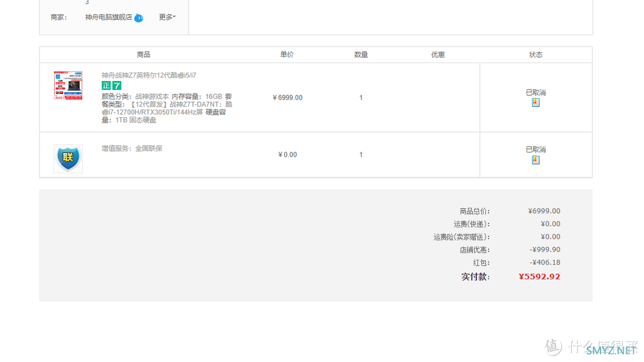
Task: Click the green 正 genuine badge icon
Action: pos(106,85)
